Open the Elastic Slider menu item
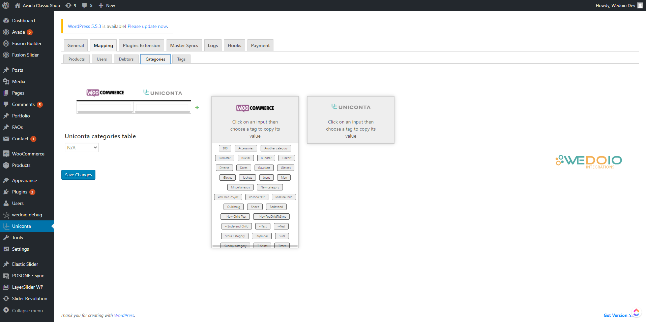Viewport: 646px width, 322px height. pos(27,264)
